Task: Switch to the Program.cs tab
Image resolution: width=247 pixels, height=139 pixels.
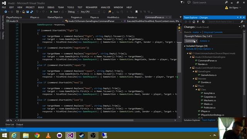Action: [x=76, y=17]
